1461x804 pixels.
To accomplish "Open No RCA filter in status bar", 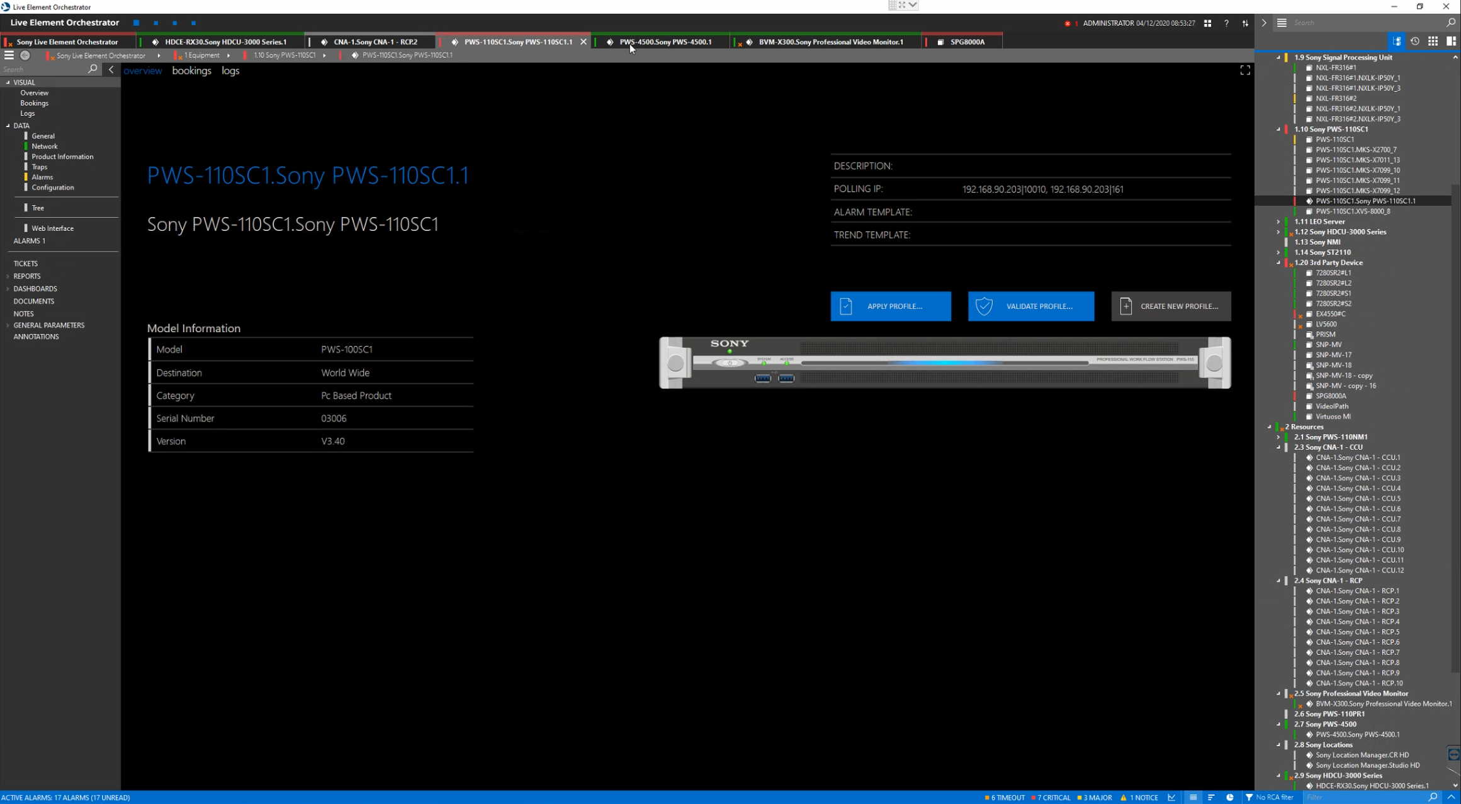I will (1269, 797).
